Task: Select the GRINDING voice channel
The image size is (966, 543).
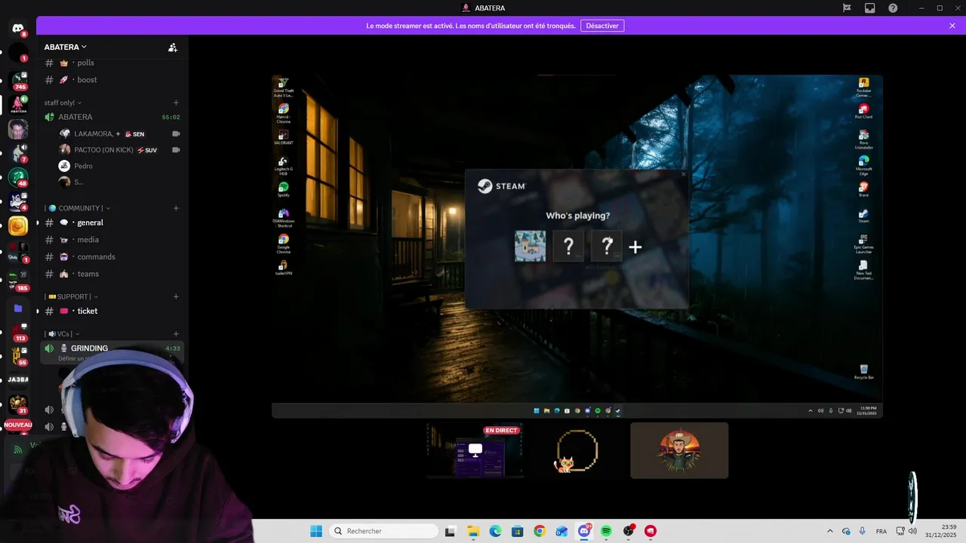Action: coord(112,348)
